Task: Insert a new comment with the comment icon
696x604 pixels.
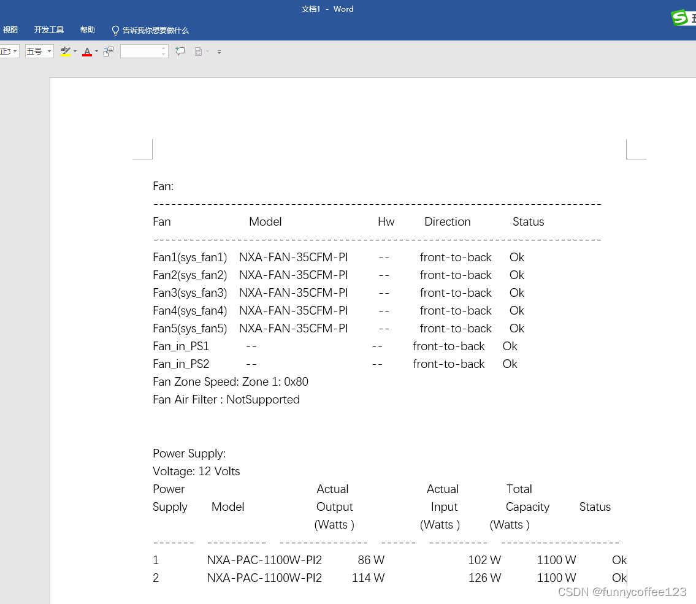Action: (180, 52)
